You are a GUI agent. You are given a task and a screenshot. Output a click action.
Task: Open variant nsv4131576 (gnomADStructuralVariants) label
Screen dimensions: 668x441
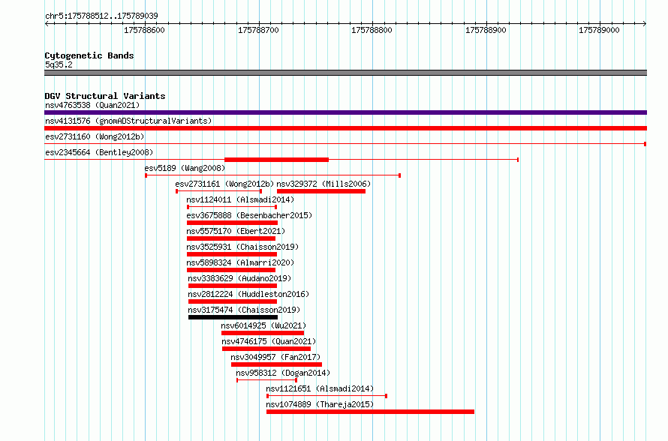[128, 121]
